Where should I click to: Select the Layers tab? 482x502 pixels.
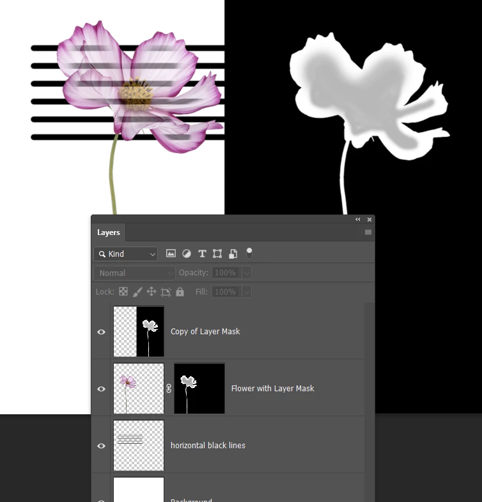click(109, 232)
